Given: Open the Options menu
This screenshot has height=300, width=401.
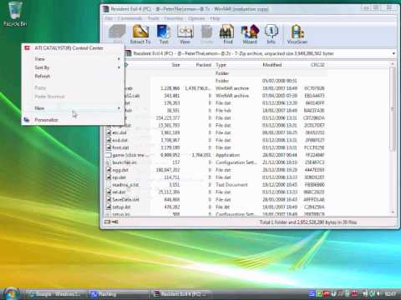Looking at the screenshot, I should pyautogui.click(x=196, y=18).
